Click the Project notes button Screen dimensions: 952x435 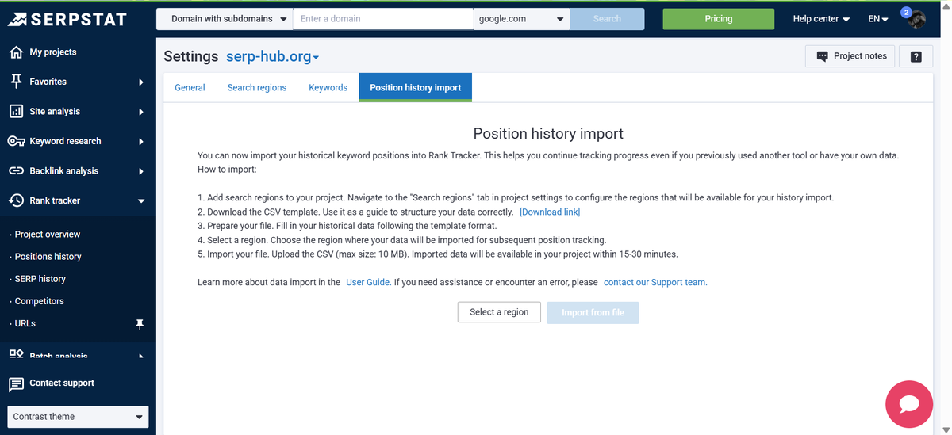(850, 56)
